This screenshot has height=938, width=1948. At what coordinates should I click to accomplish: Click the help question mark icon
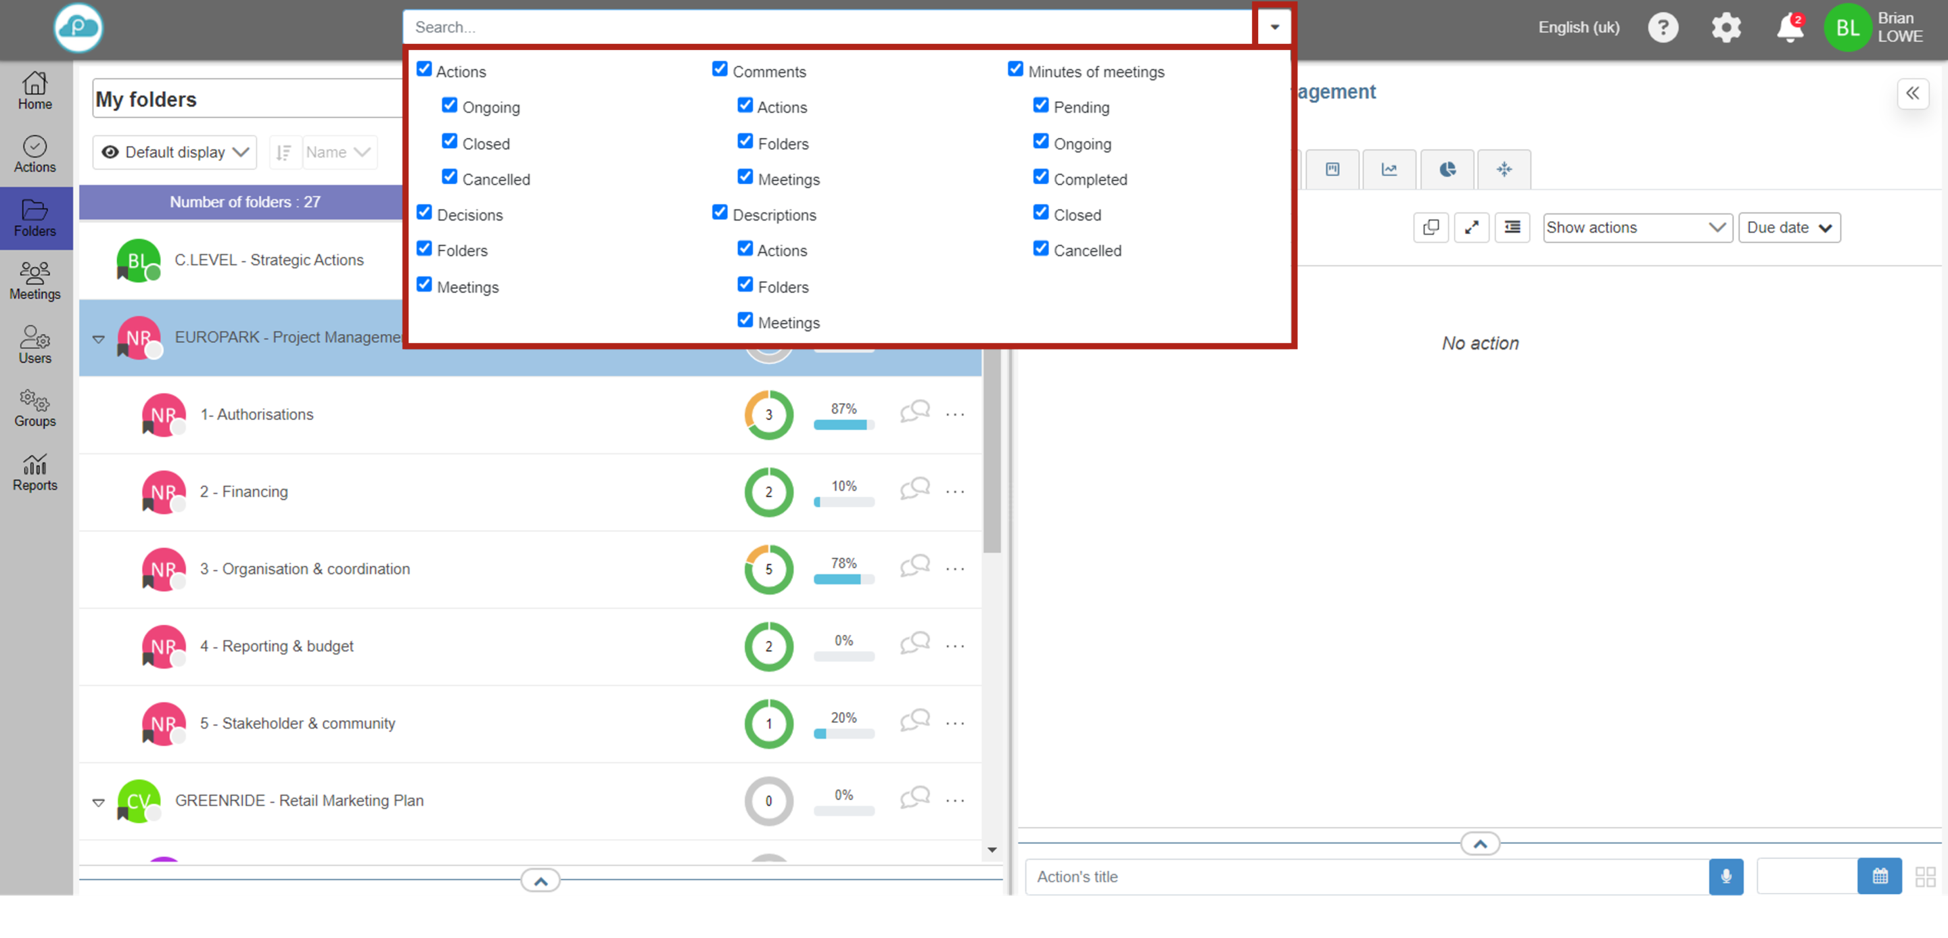coord(1662,28)
